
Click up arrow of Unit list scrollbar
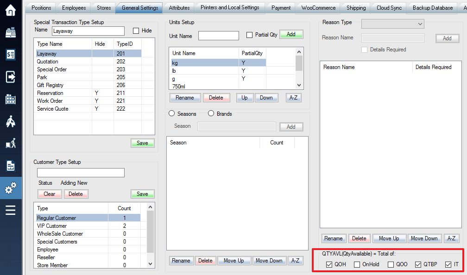point(299,52)
